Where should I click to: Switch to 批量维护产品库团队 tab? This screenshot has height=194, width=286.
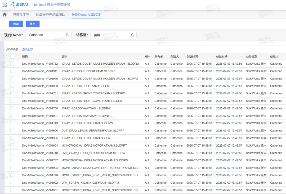(x=50, y=15)
